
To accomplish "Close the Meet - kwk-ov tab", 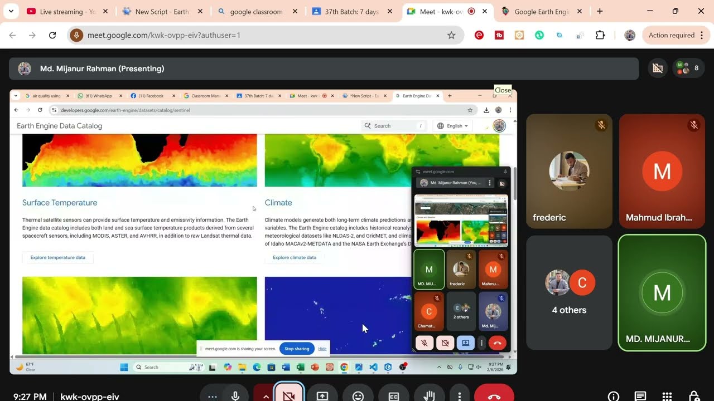I will (485, 11).
